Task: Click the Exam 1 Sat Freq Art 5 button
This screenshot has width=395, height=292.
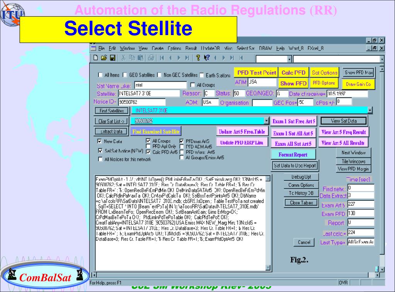Action: tap(293, 122)
